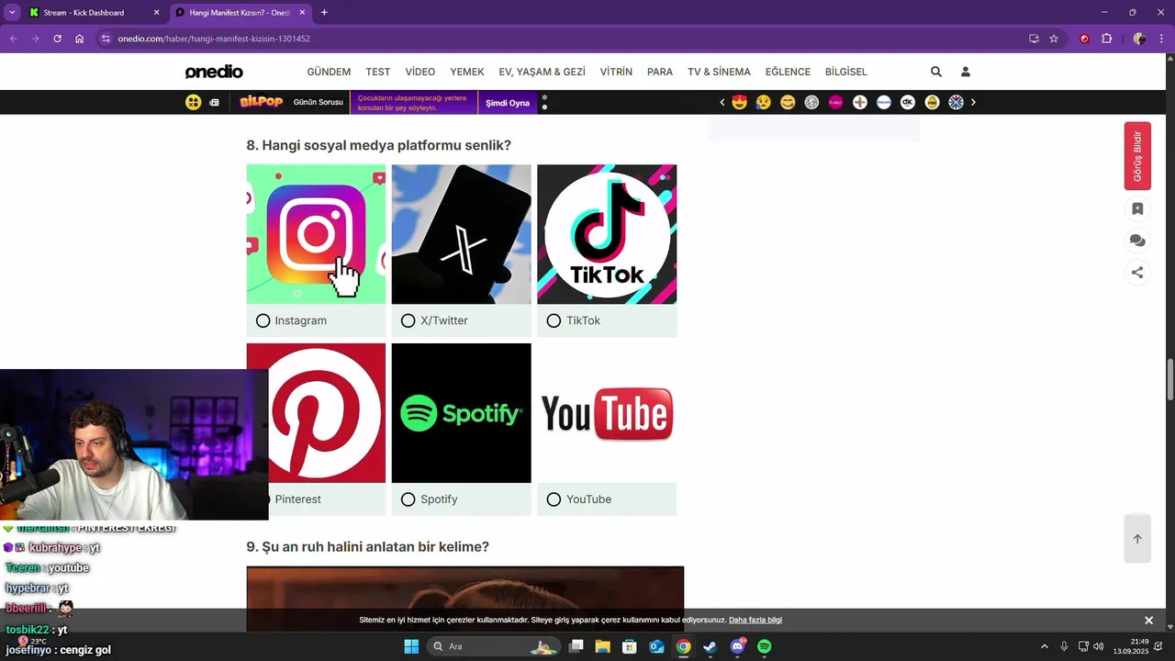Open the VİTRİN section
Image resolution: width=1175 pixels, height=661 pixels.
[616, 72]
